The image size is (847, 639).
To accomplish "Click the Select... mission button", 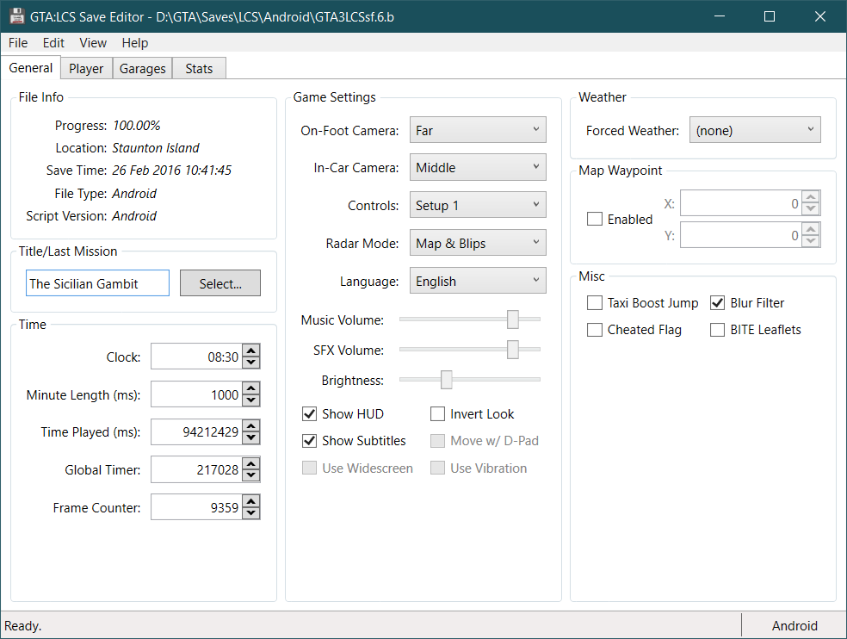I will tap(220, 283).
